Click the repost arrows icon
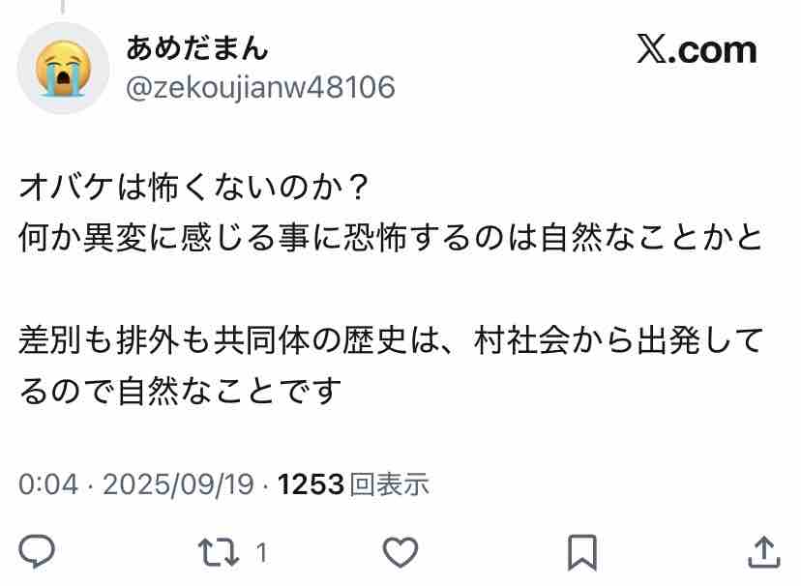801x586 pixels. click(x=219, y=552)
